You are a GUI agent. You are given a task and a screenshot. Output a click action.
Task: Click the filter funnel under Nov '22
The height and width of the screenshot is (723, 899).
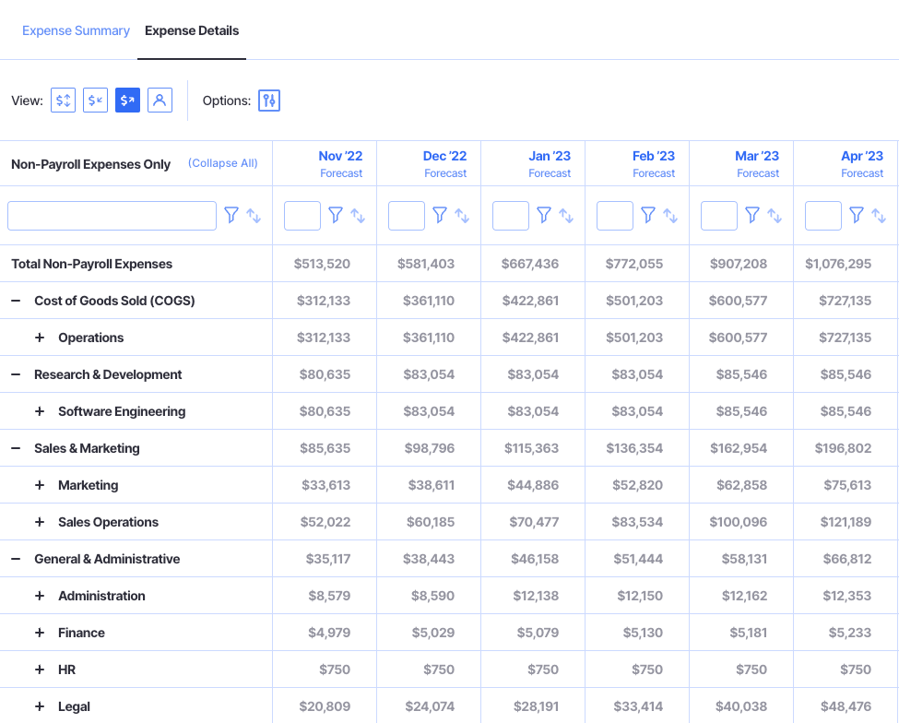(x=336, y=214)
